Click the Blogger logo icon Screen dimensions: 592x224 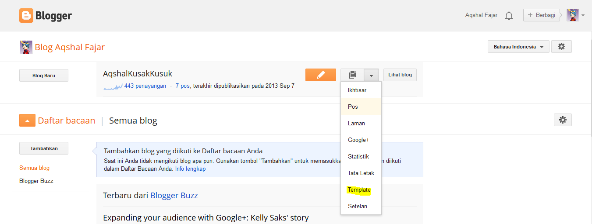click(26, 16)
